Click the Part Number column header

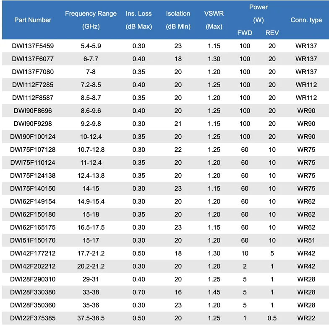tap(33, 20)
